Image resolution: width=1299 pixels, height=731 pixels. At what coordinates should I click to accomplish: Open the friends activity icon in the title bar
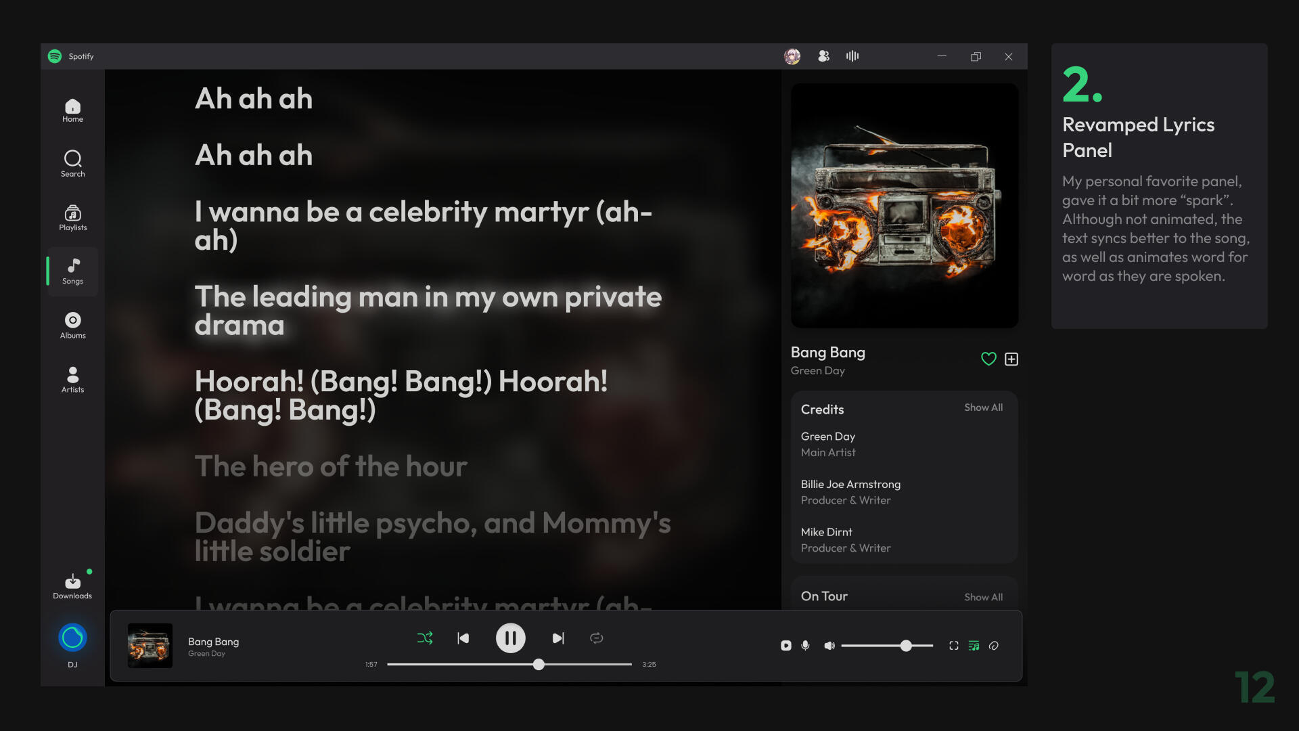click(x=823, y=56)
